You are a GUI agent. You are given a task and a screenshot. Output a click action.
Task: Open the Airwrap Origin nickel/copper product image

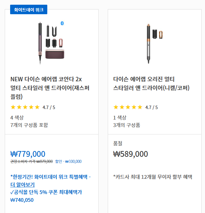pyautogui.click(x=154, y=43)
